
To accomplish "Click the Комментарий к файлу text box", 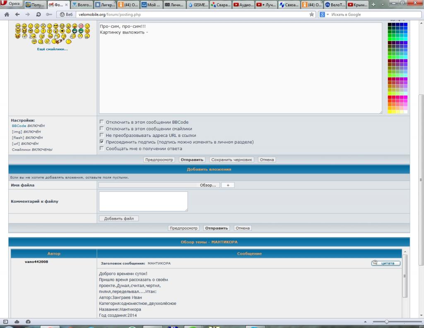I will coord(143,201).
